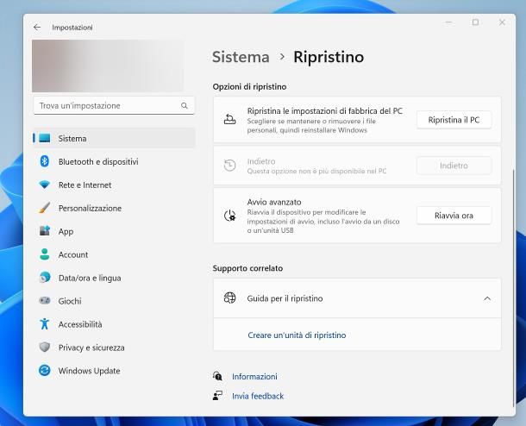This screenshot has height=426, width=526.
Task: Click the Opzioni di ripristino heading
Action: 249,86
